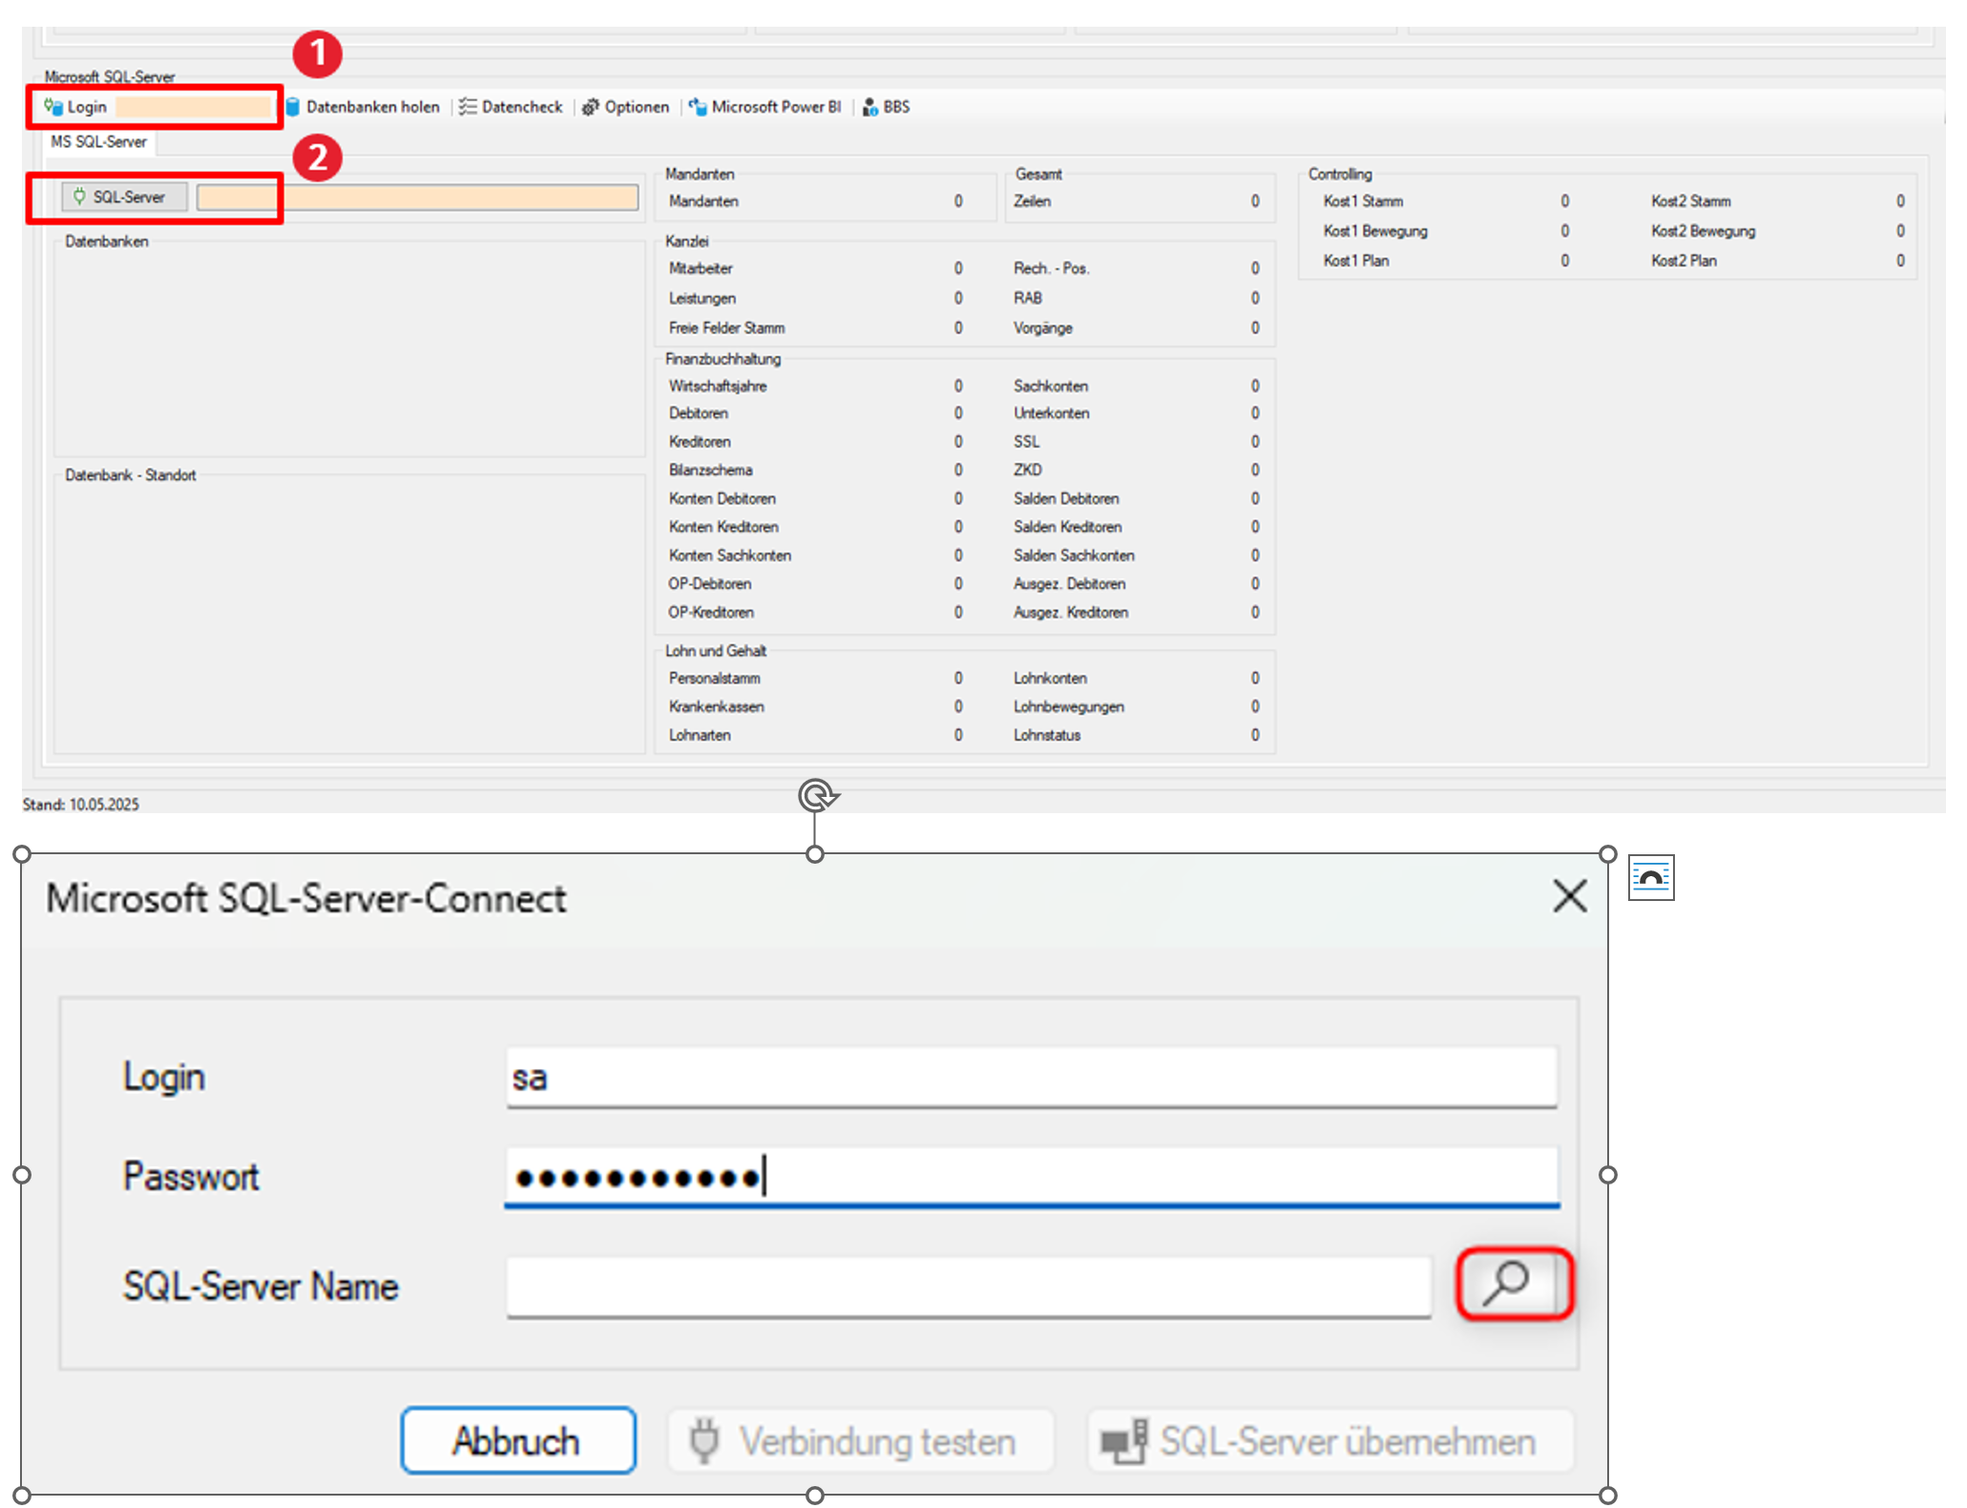Close the Microsoft SQL-Server-Connect dialog

1569,896
